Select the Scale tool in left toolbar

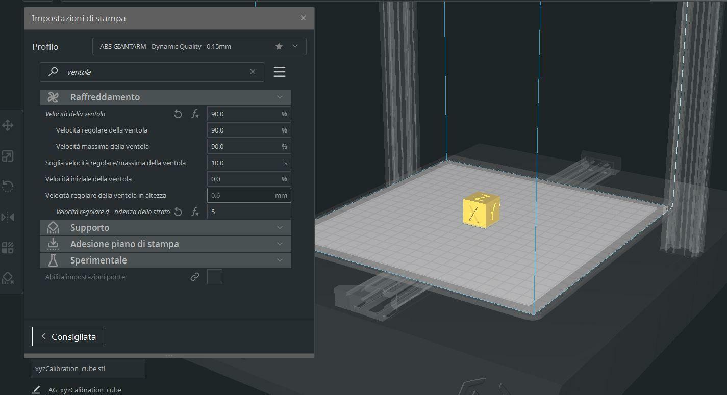click(x=8, y=156)
